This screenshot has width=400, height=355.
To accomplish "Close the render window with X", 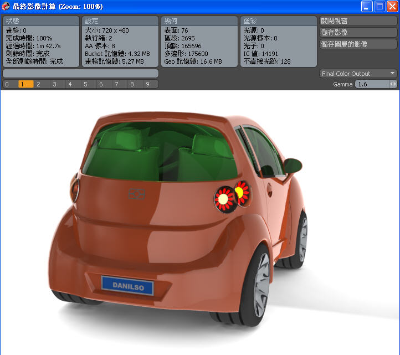I will click(x=392, y=7).
